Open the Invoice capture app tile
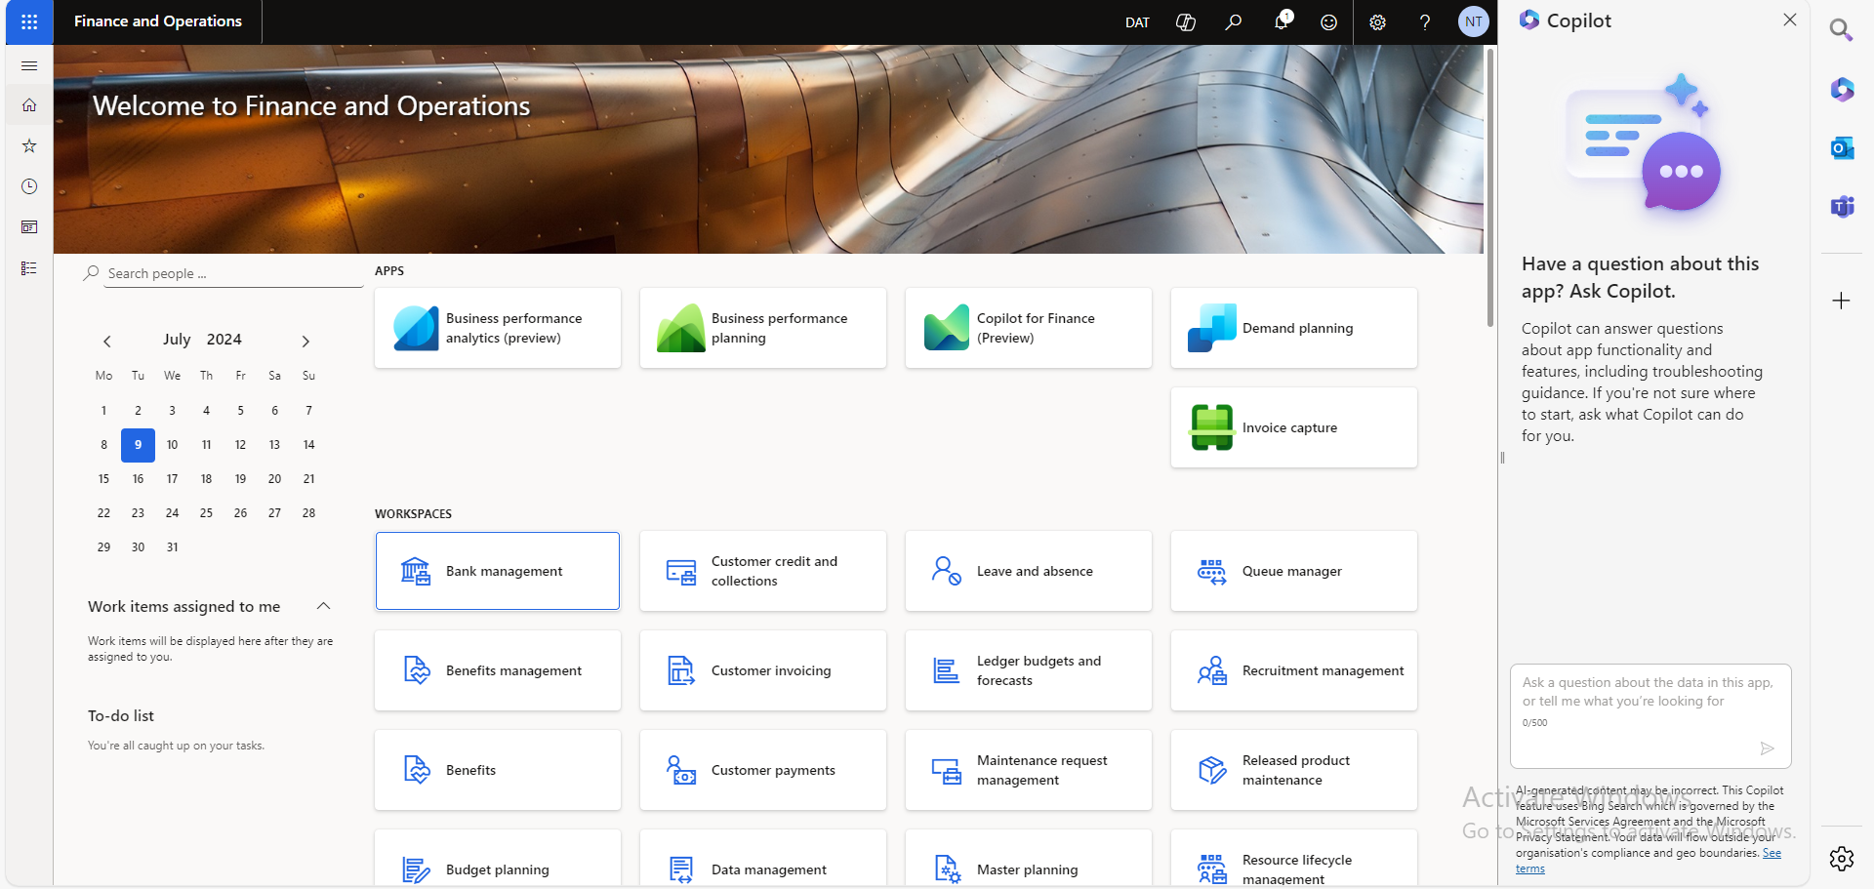Screen dimensions: 1874x889 tap(1293, 427)
